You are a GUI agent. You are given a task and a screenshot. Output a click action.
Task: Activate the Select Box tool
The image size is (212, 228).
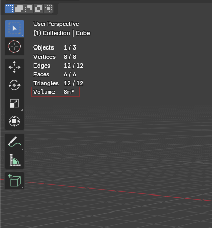click(14, 29)
